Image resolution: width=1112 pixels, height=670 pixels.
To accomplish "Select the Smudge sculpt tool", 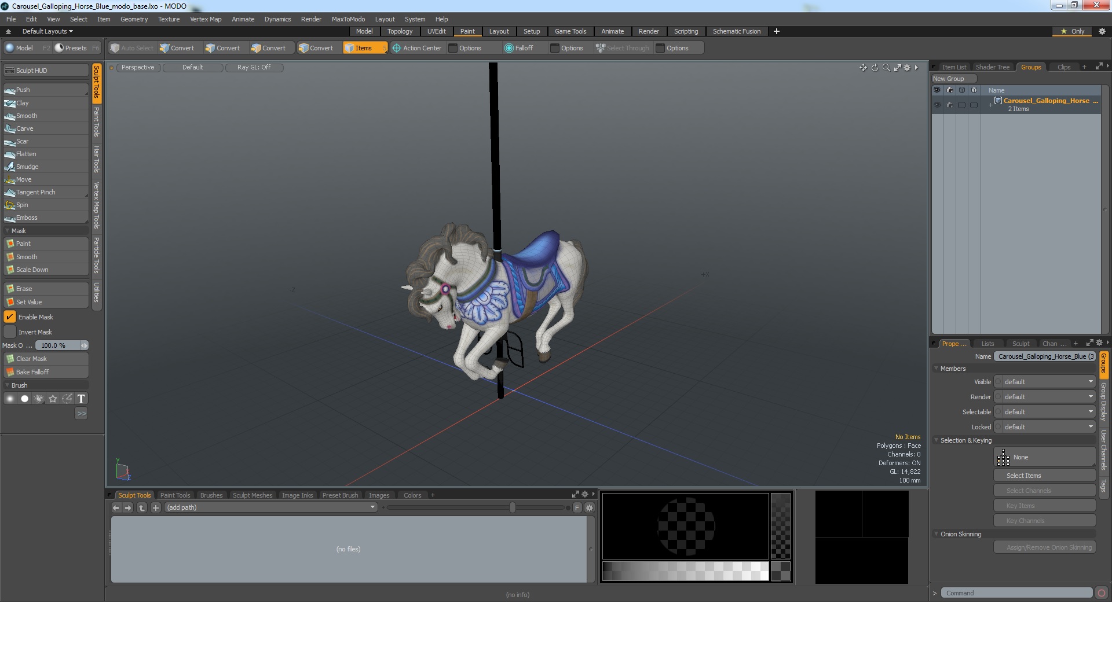I will (46, 167).
